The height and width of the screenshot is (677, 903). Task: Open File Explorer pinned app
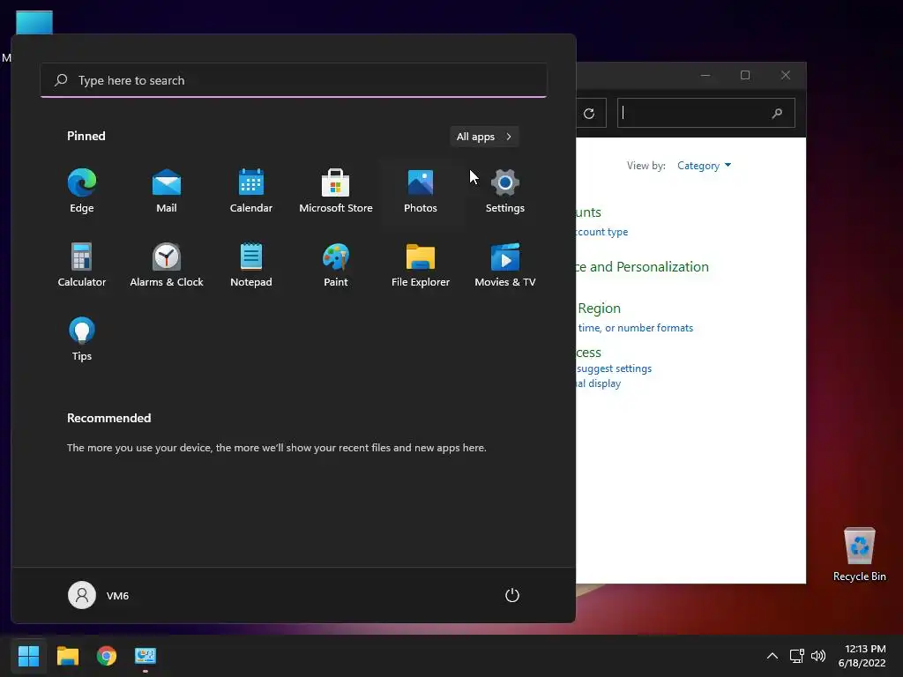[421, 264]
